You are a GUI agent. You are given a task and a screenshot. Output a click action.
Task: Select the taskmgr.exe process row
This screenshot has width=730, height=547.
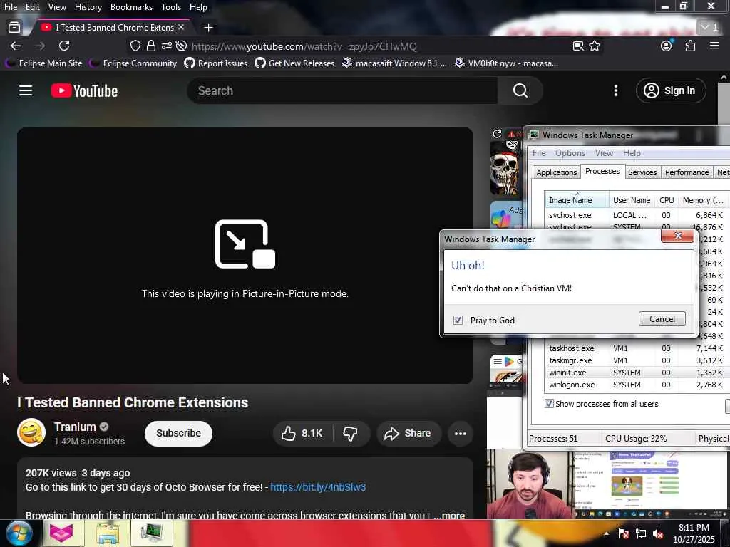click(x=635, y=360)
